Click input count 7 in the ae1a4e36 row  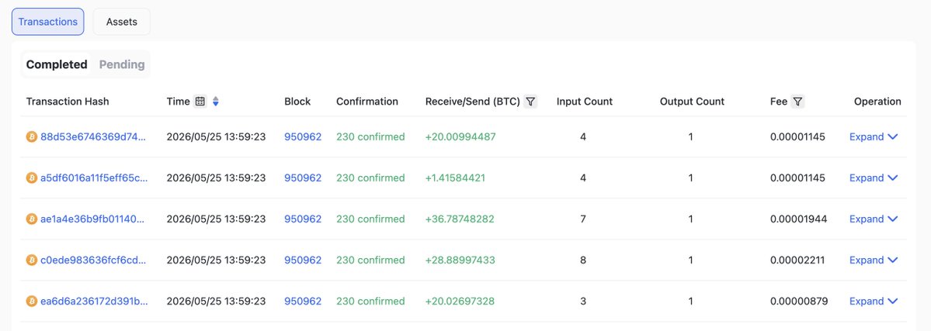pyautogui.click(x=583, y=219)
